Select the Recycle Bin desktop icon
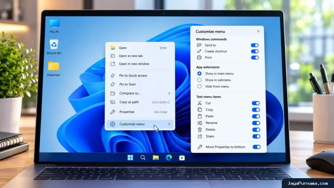 (x=54, y=47)
